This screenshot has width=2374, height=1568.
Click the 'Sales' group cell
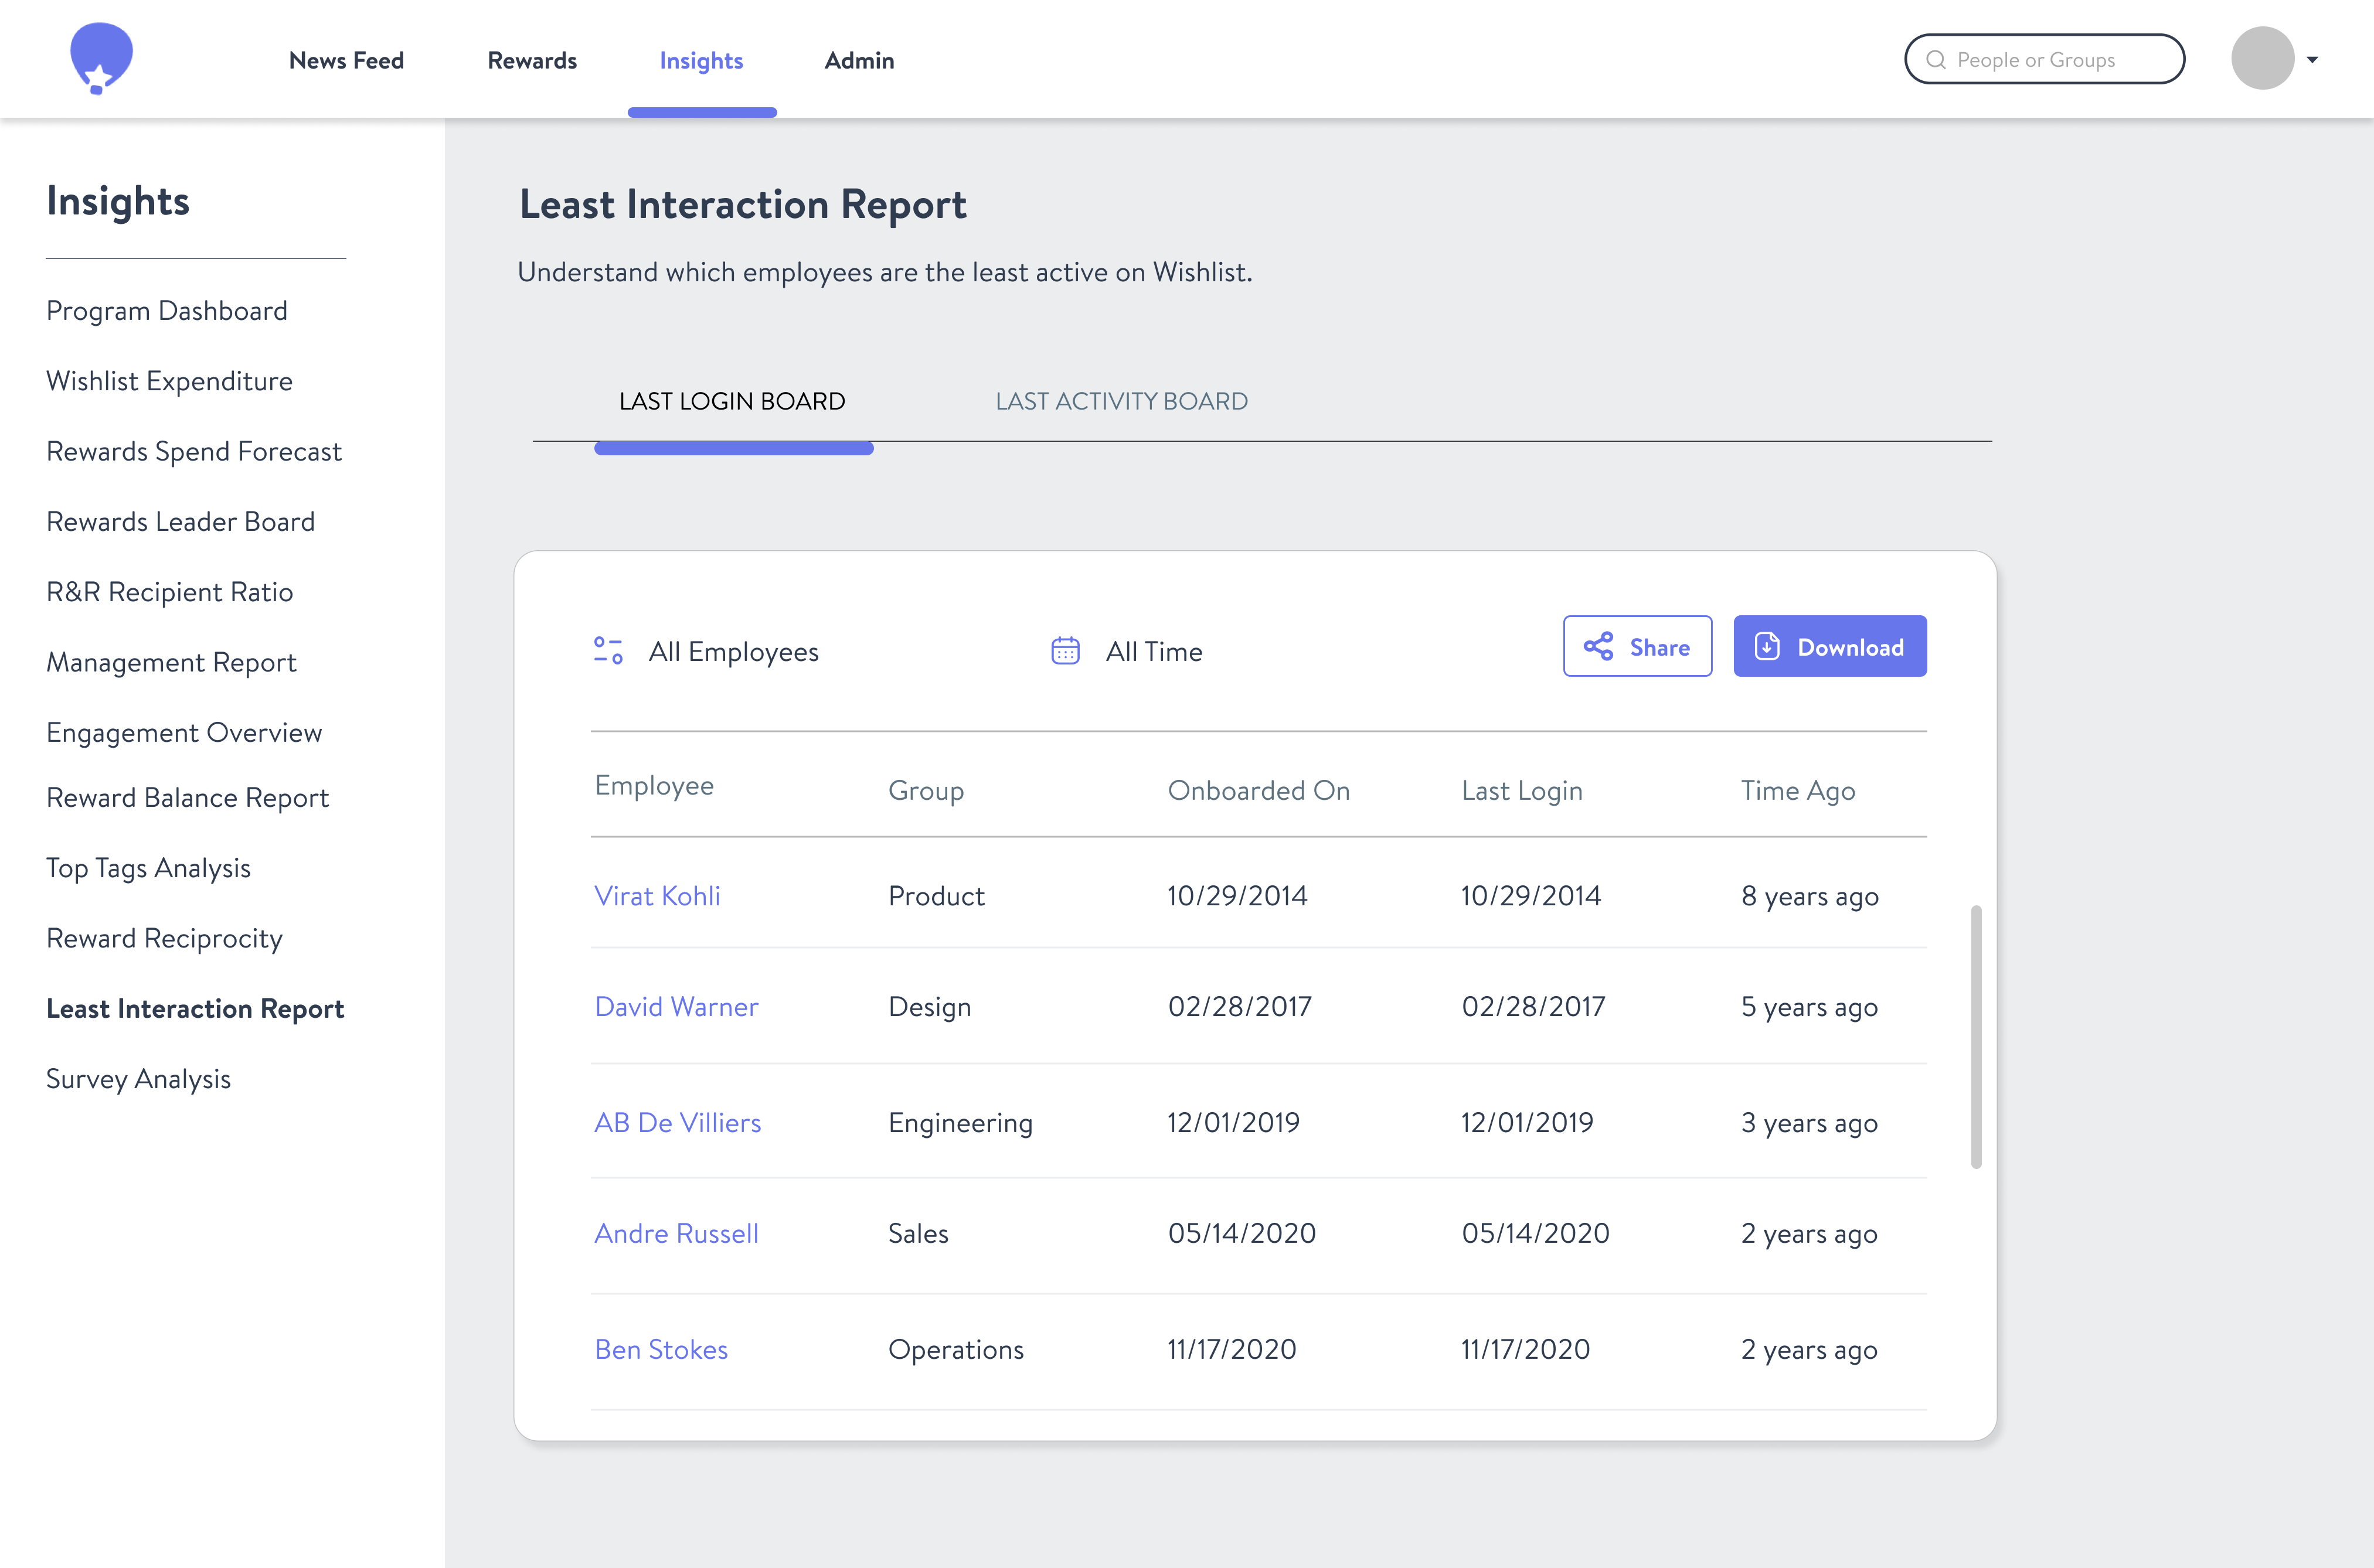(919, 1234)
